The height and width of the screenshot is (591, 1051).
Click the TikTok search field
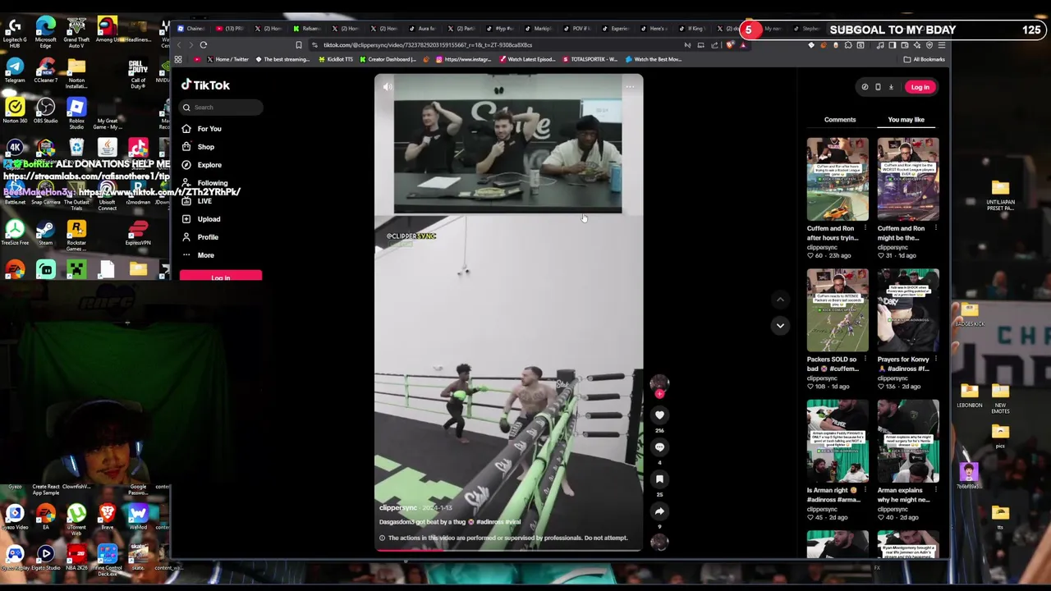[x=222, y=107]
